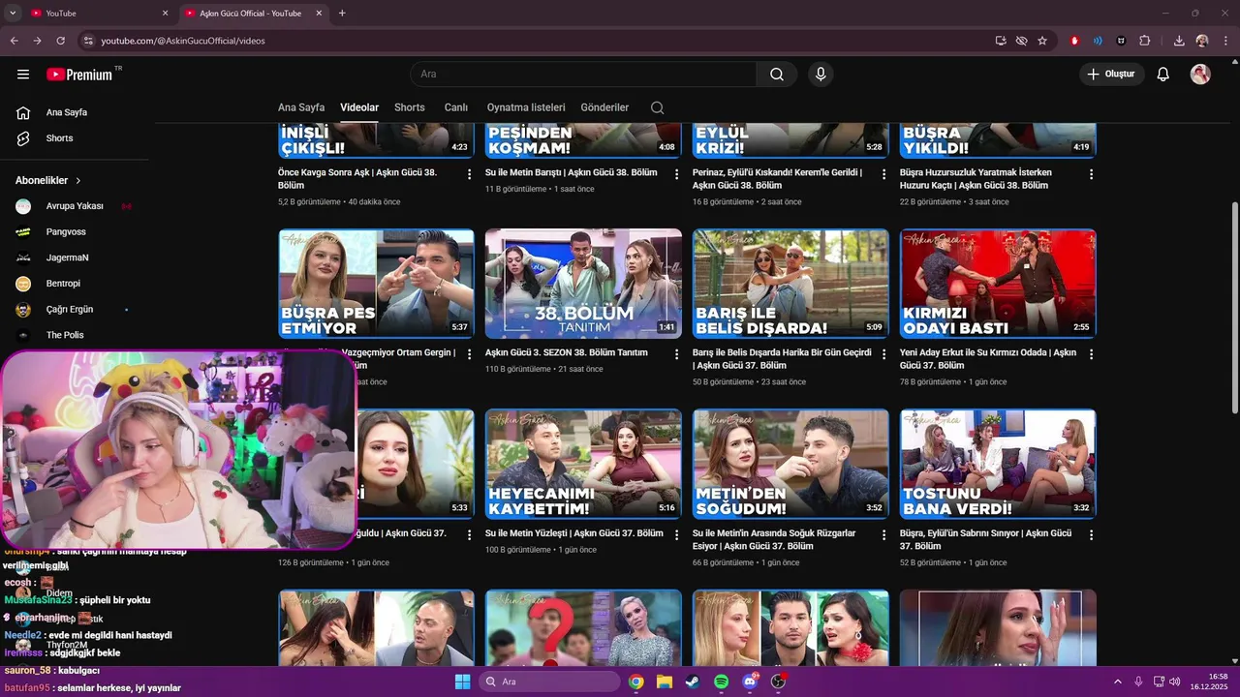
Task: Expand the Abonelikler subscriptions section
Action: pos(48,180)
